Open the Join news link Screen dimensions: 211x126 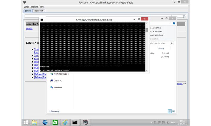(36, 65)
